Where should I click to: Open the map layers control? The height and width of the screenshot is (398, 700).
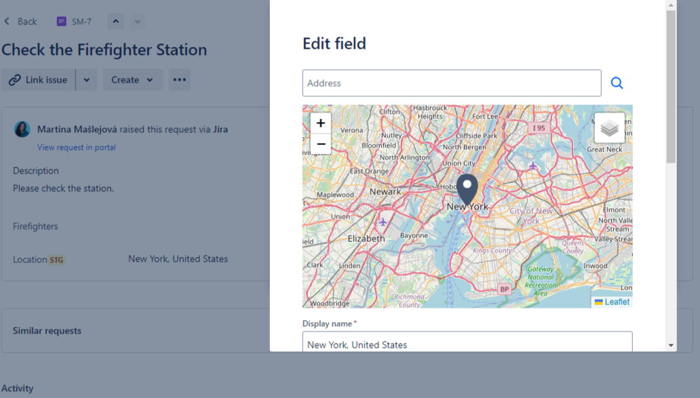coord(609,128)
